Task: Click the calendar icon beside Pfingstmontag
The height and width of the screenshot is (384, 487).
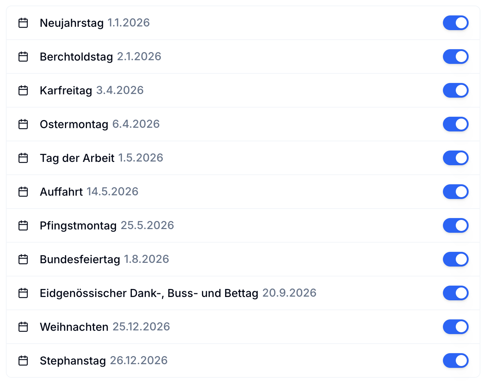Action: coord(23,225)
